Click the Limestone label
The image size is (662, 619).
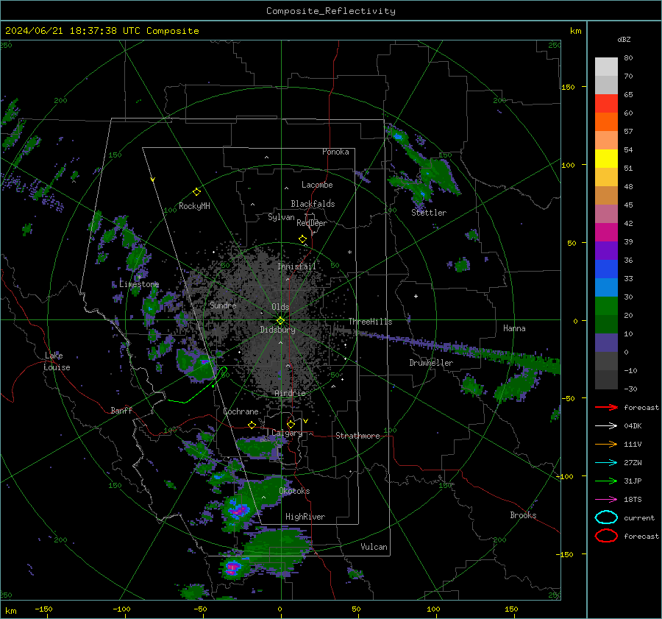[139, 284]
